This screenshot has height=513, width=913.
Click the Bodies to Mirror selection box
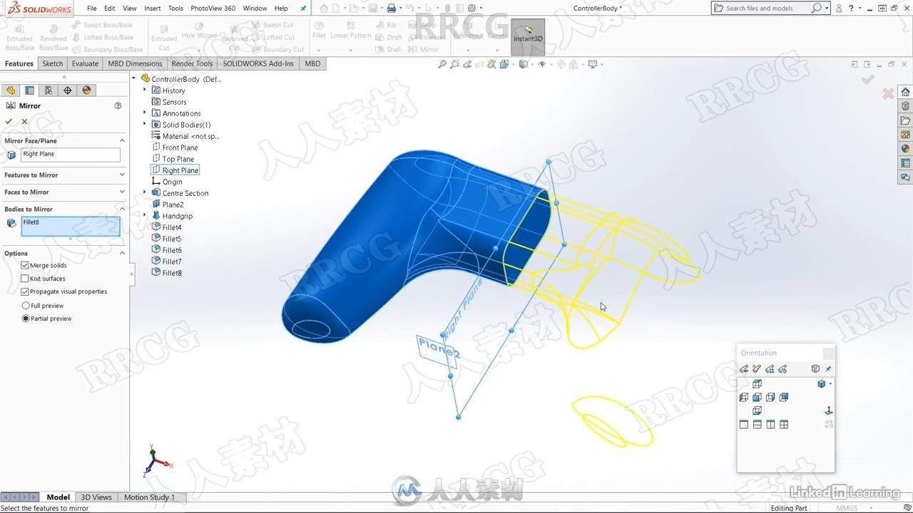click(71, 227)
